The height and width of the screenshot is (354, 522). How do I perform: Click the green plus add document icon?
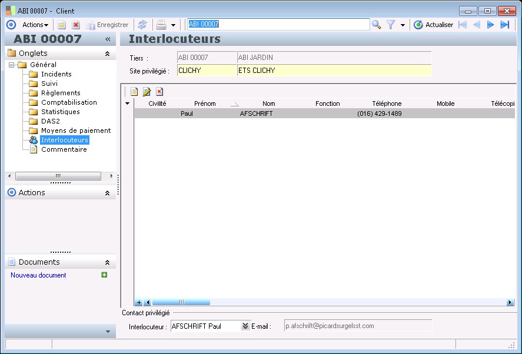coord(104,275)
